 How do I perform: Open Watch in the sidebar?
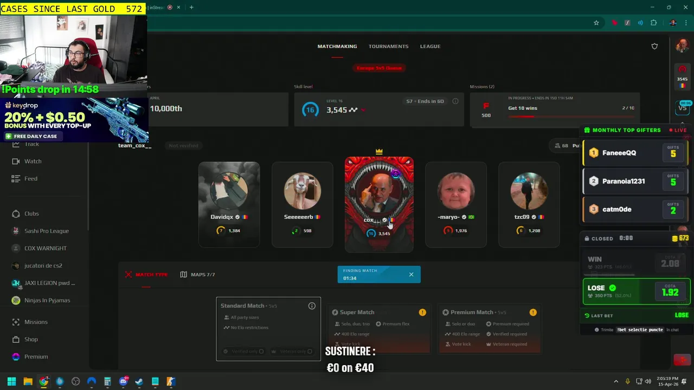[33, 161]
